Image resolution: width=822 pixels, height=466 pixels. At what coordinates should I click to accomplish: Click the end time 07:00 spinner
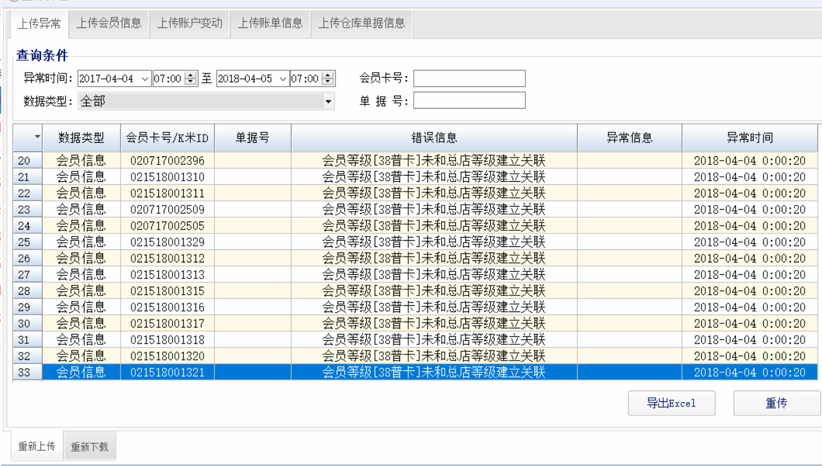pos(328,79)
